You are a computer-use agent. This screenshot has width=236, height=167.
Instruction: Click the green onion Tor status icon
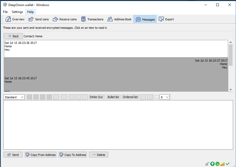coord(218,164)
